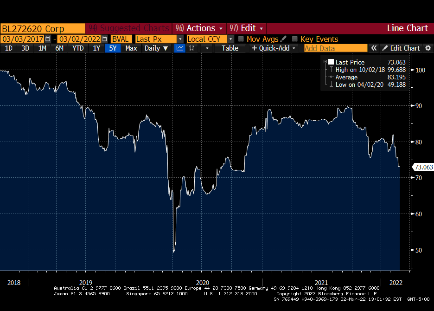Click the High marker icon in the legend
The image size is (434, 311).
(331, 70)
